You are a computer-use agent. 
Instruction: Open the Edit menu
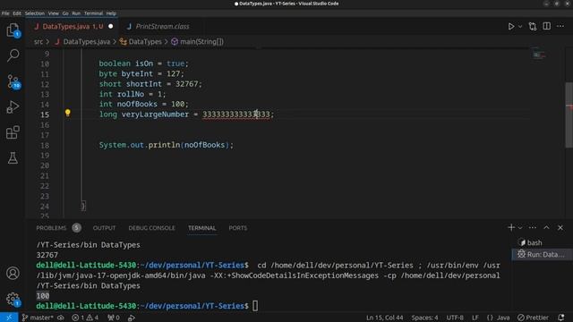point(17,13)
